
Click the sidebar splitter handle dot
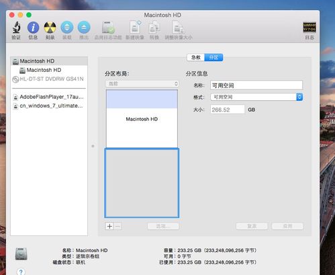(x=93, y=146)
